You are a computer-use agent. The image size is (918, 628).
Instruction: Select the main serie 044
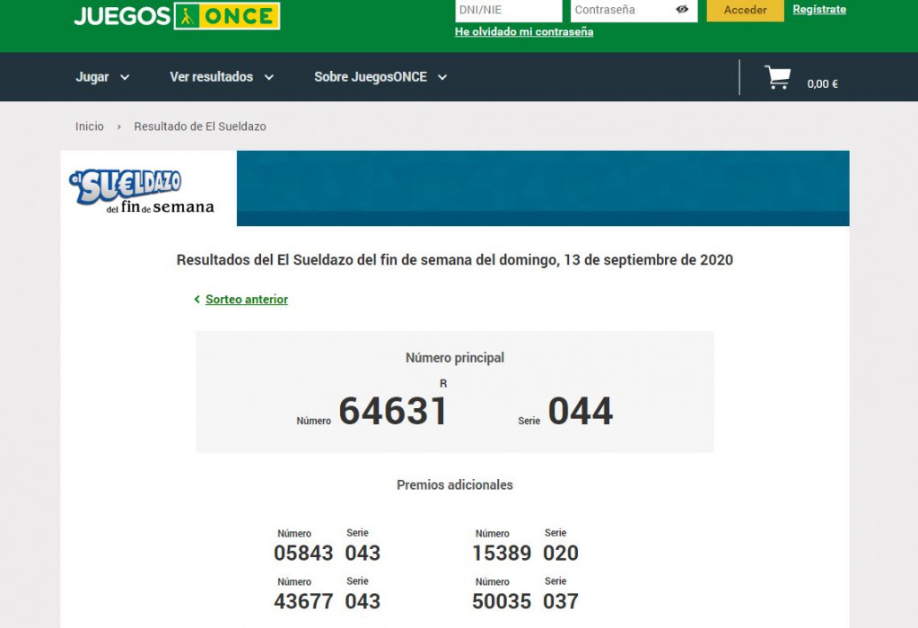click(581, 411)
